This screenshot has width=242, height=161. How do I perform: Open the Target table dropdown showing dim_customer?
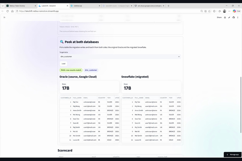pyautogui.click(x=120, y=57)
